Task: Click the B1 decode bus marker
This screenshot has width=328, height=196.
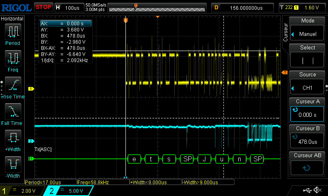Action: coord(31,159)
